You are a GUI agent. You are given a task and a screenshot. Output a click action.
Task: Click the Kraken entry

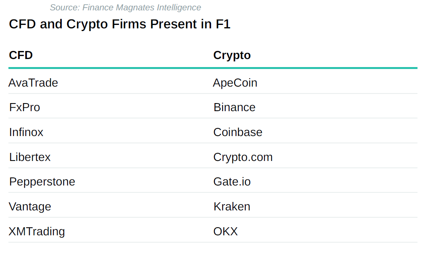tap(232, 207)
